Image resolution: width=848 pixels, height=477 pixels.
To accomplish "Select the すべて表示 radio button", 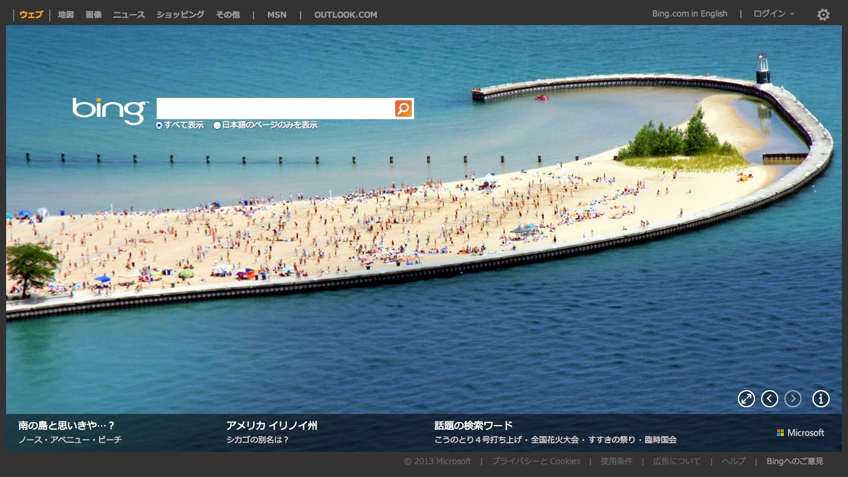I will point(159,125).
